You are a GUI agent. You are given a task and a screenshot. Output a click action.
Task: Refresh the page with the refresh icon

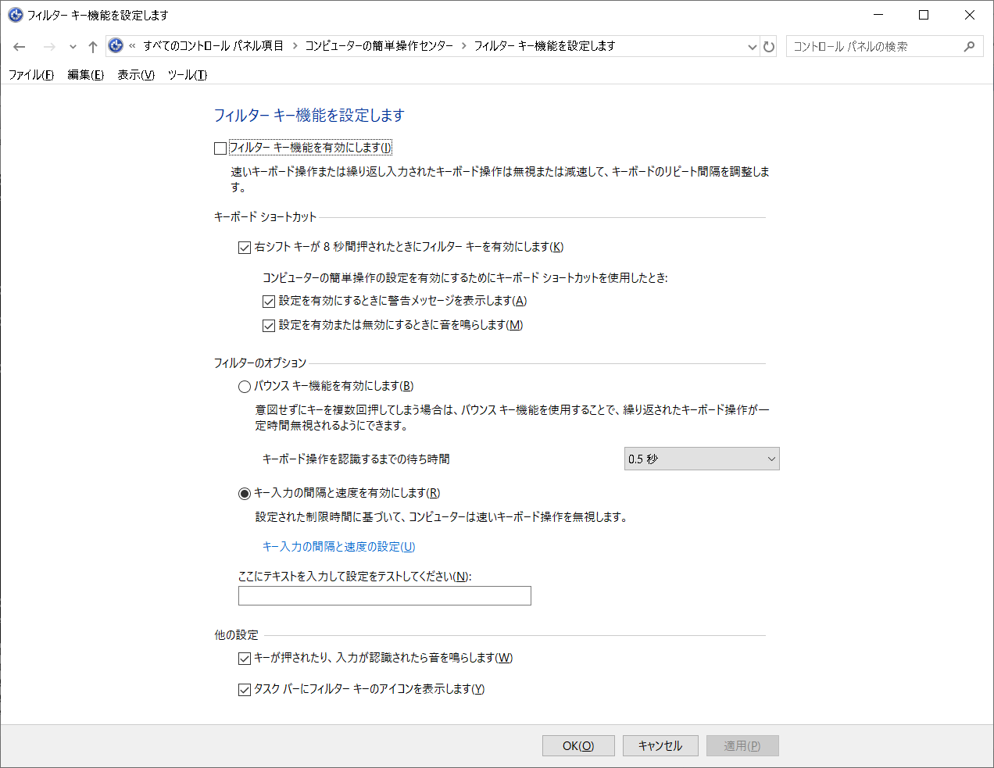(x=769, y=47)
